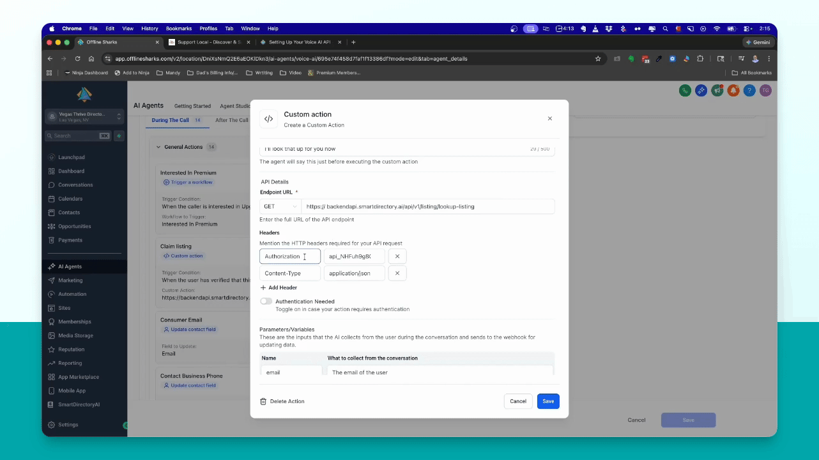Click the orange notifications bell icon
Screen dimensions: 819x460
[733, 91]
